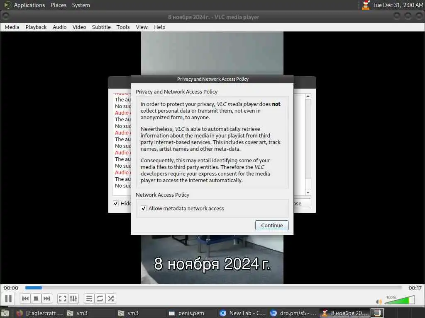Viewport: 425px width, 318px height.
Task: Open the System menu in top panel
Action: click(x=81, y=5)
